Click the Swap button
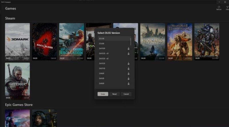This screenshot has height=127, width=229. coord(103,94)
